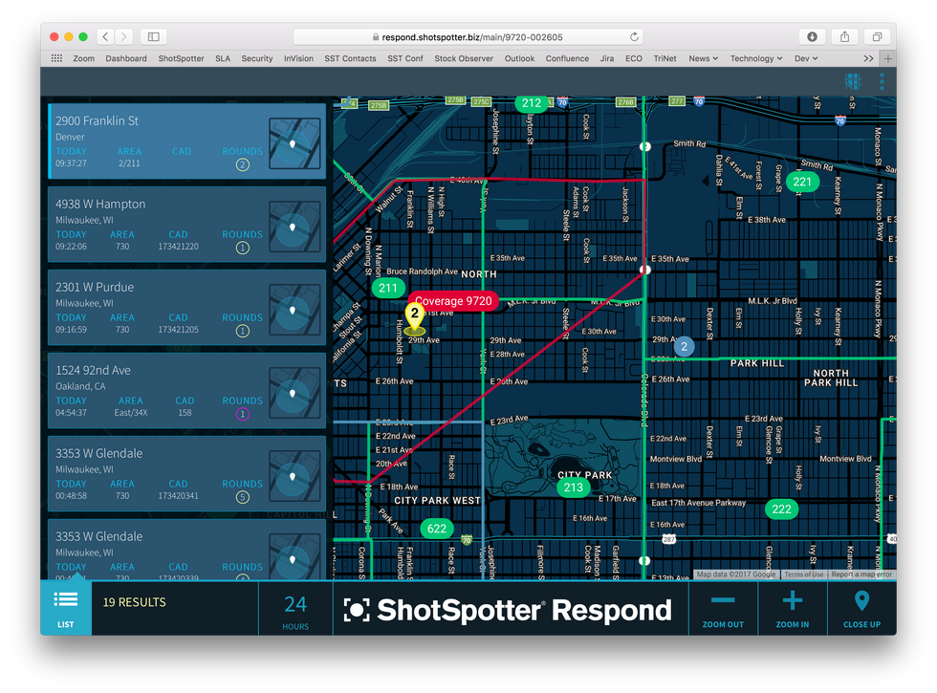Image resolution: width=937 pixels, height=693 pixels.
Task: Open the SST Contacts bookmark
Action: click(x=350, y=58)
